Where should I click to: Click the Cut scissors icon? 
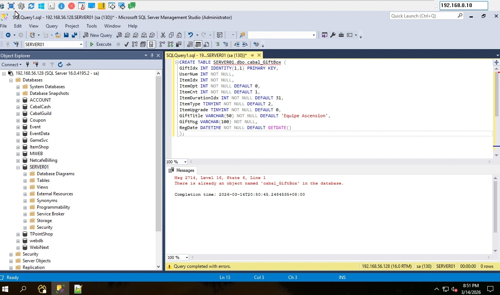(x=163, y=35)
